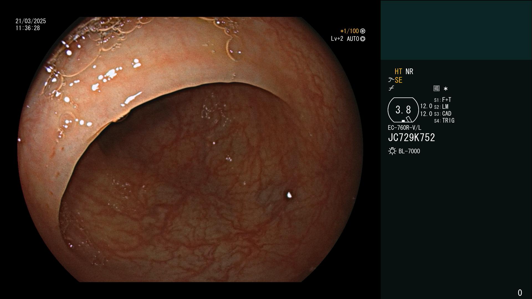This screenshot has height=299, width=532.
Task: Click the BL-7000 light source label
Action: (x=409, y=151)
